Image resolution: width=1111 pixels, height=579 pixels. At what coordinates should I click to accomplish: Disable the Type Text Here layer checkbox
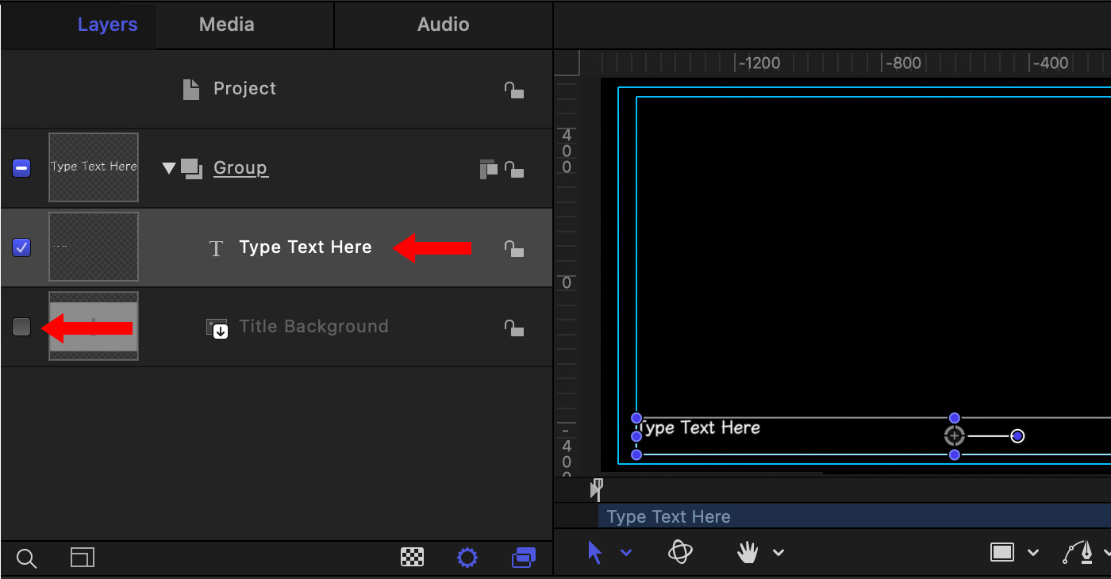tap(21, 247)
